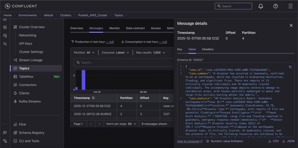Go to previous page arrow
The height and width of the screenshot is (148, 298).
[91, 124]
